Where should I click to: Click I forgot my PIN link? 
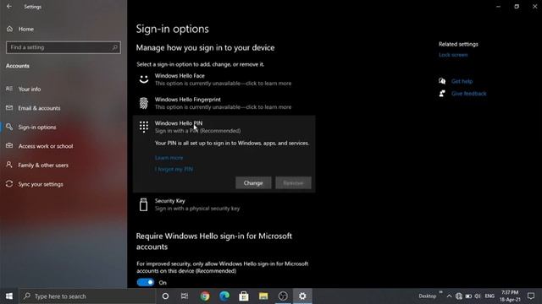174,169
